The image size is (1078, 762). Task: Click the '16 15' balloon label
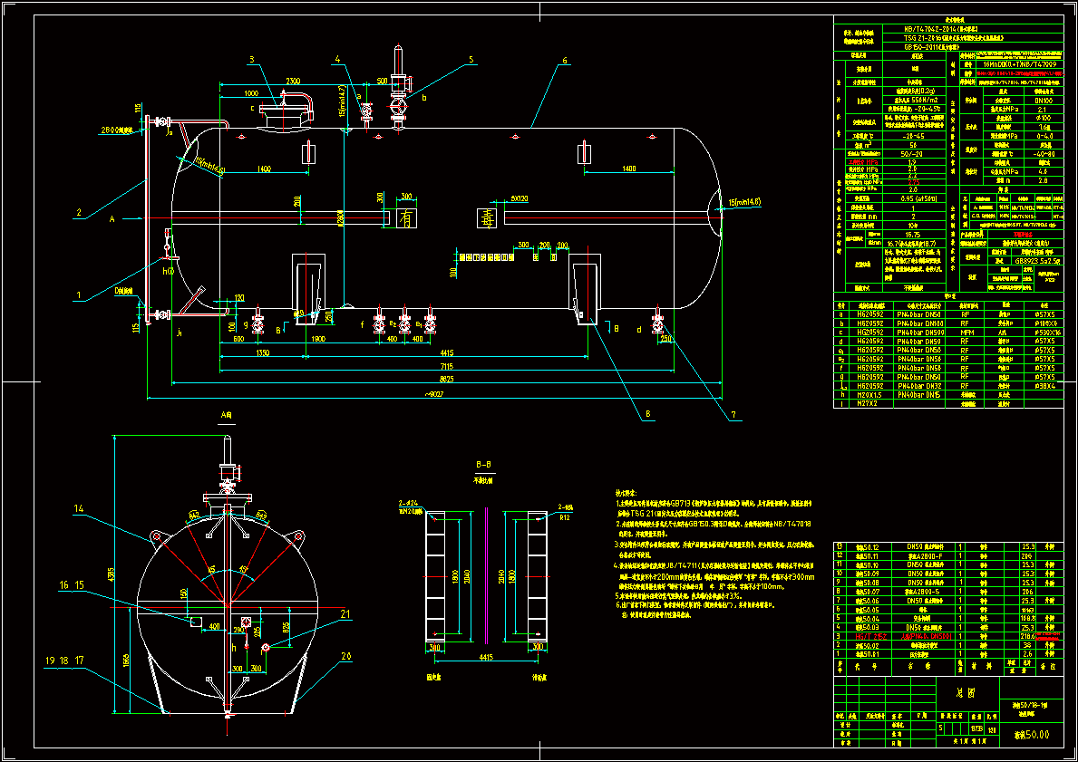click(x=73, y=584)
